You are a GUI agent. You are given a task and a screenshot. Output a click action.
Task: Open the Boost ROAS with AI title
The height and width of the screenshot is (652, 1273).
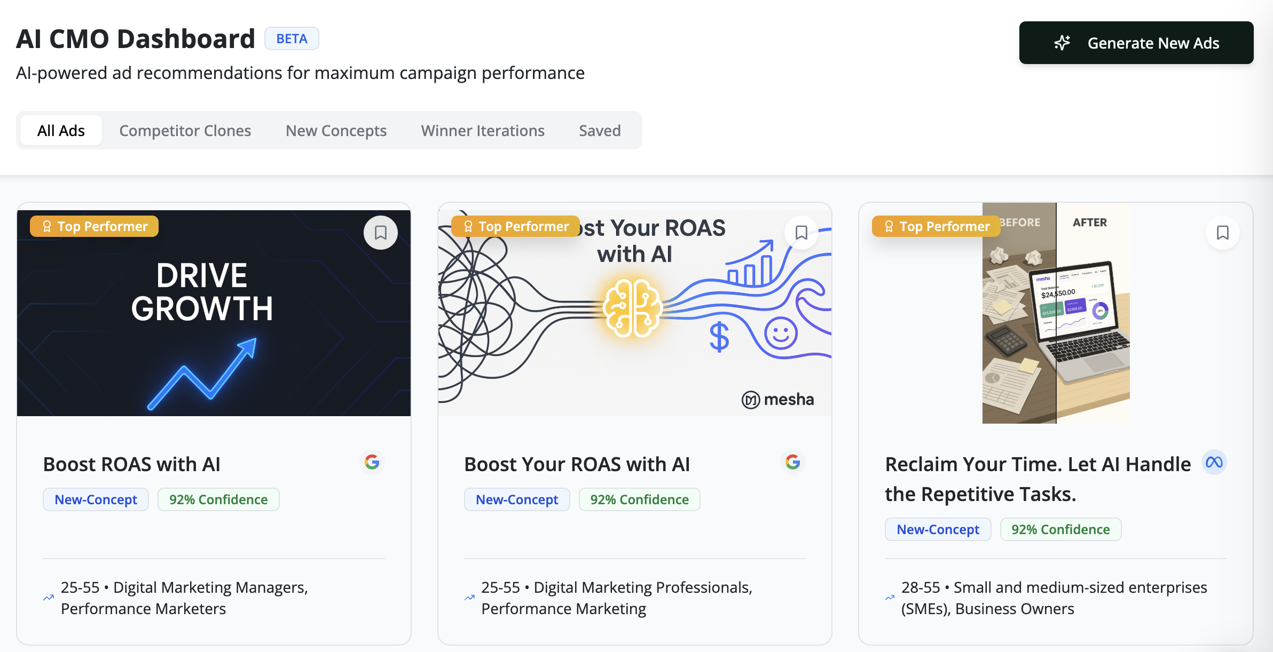[x=131, y=464]
